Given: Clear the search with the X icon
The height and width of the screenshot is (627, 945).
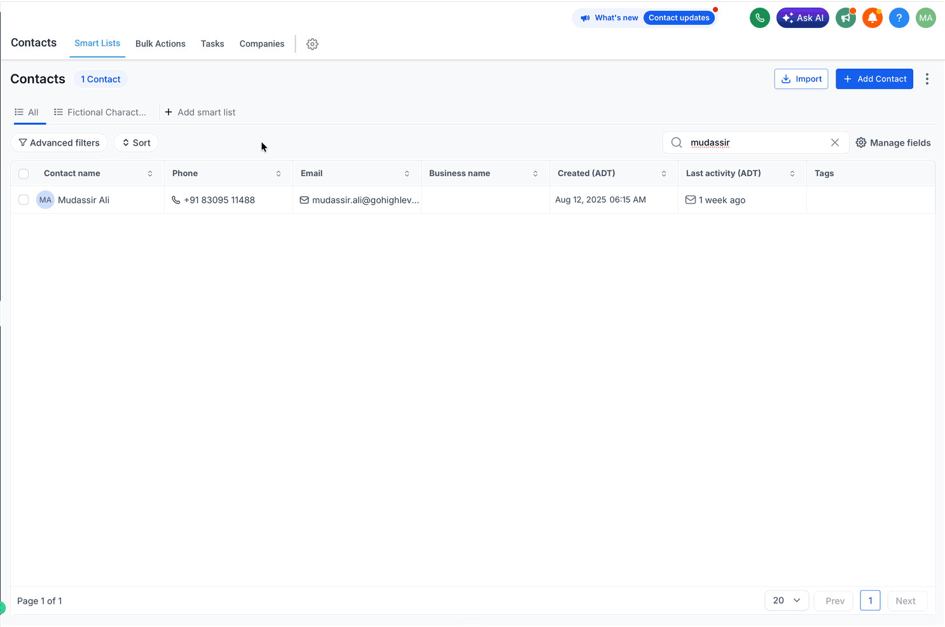Looking at the screenshot, I should tap(835, 142).
